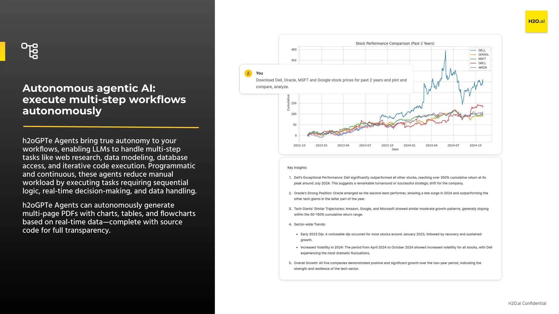The image size is (559, 314).
Task: Click the GOOGL legend entry
Action: tap(480, 55)
